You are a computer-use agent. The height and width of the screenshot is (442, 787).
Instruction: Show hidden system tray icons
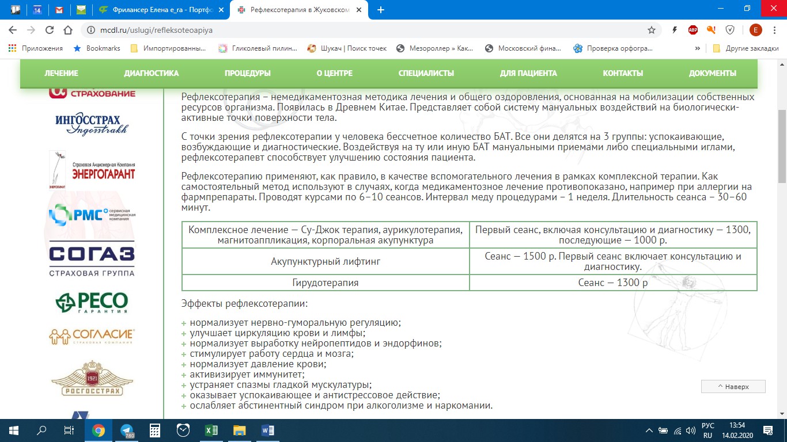pos(649,430)
